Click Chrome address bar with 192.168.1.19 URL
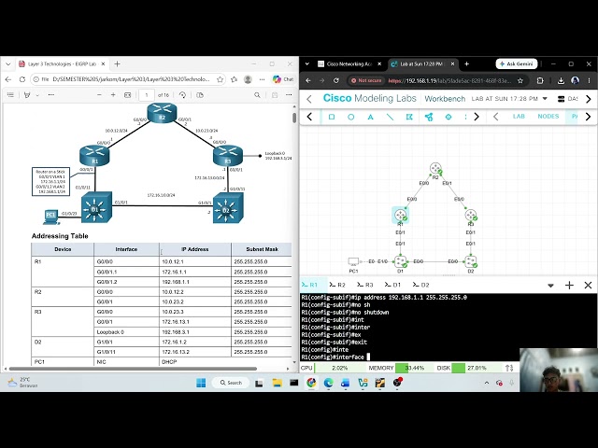 pos(449,81)
